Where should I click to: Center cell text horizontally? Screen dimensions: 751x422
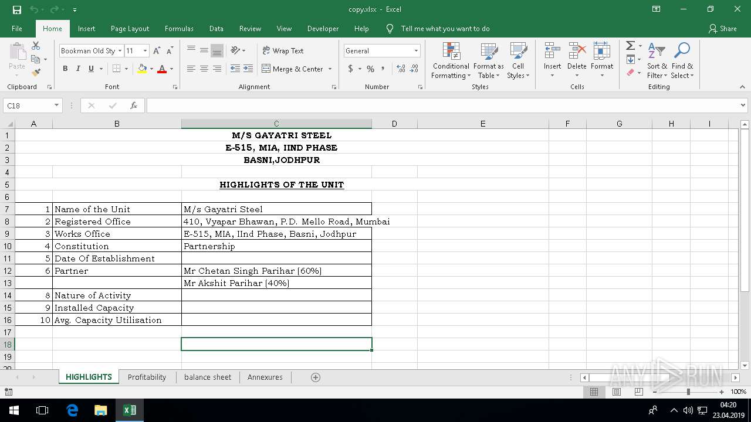[x=204, y=69]
